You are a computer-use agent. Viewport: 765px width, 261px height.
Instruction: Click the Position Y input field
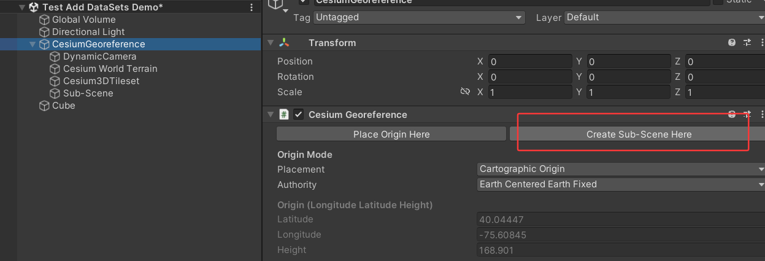pyautogui.click(x=629, y=61)
